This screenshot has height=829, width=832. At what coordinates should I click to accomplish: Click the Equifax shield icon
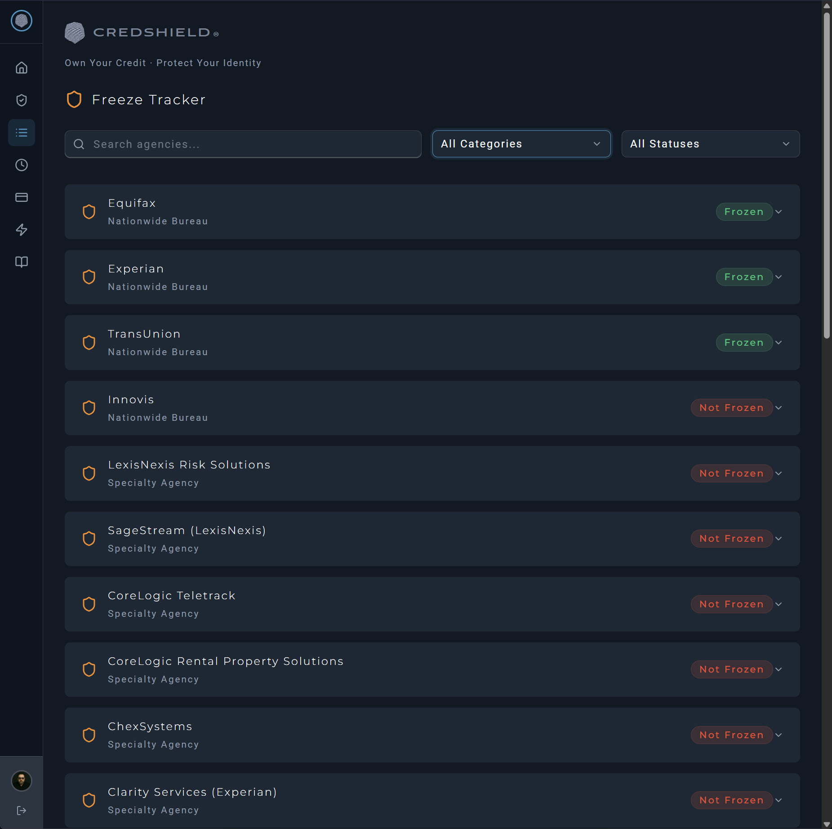[89, 212]
